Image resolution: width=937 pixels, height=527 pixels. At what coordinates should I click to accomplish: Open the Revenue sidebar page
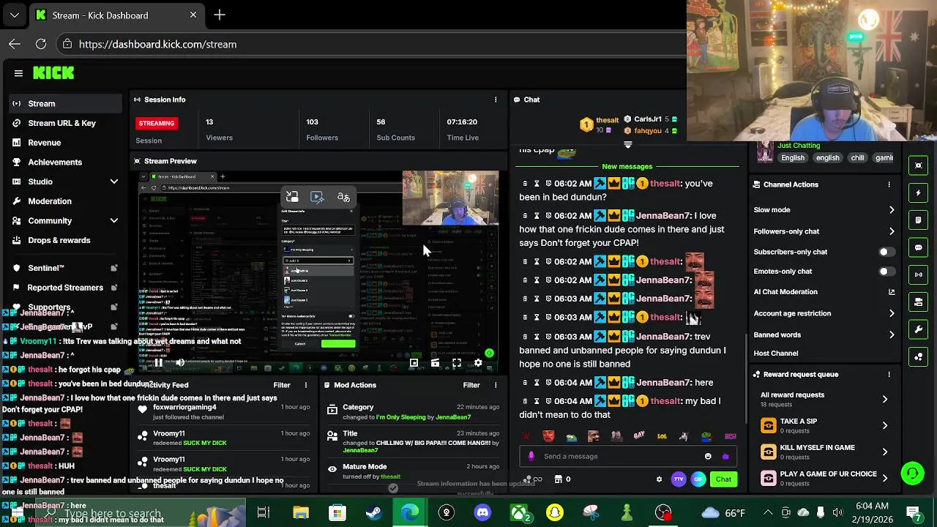(x=66, y=143)
